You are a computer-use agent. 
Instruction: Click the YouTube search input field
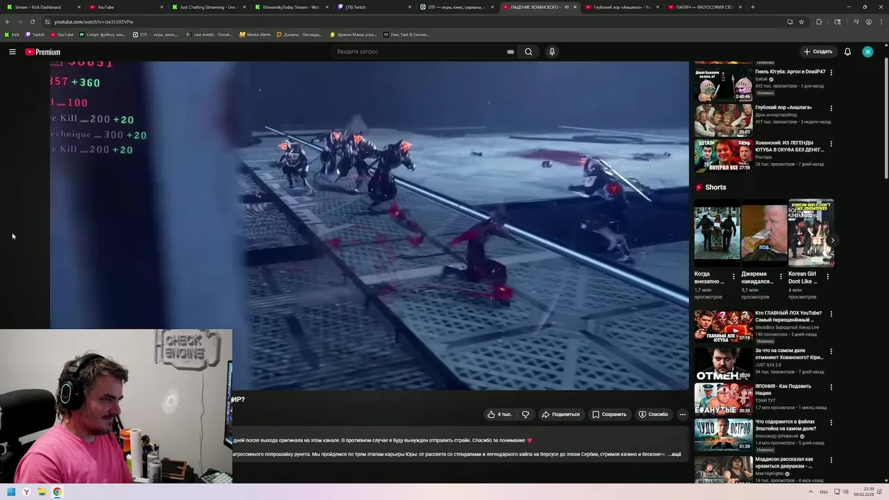(420, 52)
